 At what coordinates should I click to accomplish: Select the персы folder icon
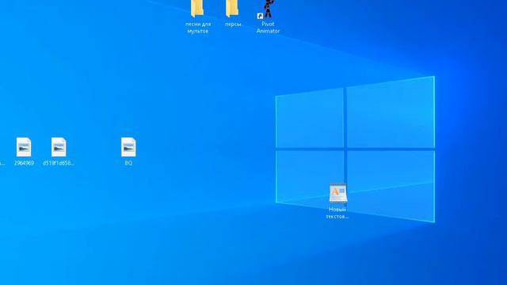coord(232,9)
